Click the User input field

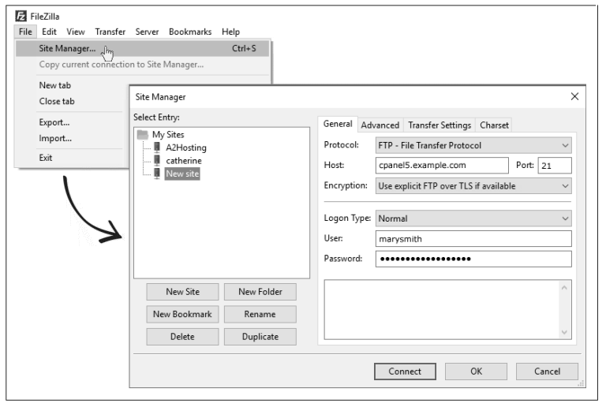[473, 239]
